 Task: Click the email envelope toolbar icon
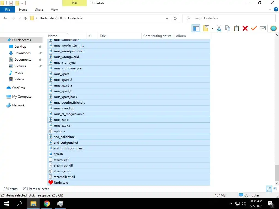[x=263, y=28]
